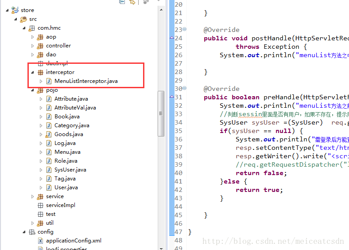Collapse the store project node

[7, 10]
